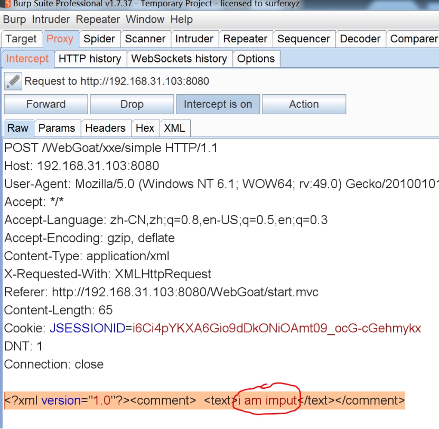Switch to the Spider tab
Screen dimensions: 439x429
click(99, 39)
